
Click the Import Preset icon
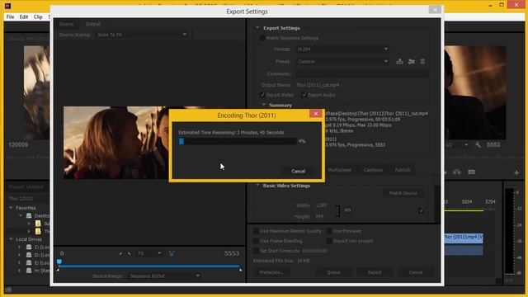(x=411, y=62)
